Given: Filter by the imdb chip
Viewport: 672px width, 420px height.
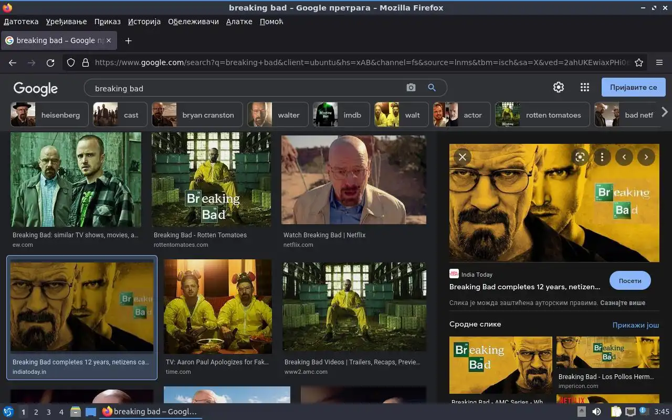Looking at the screenshot, I should point(341,114).
